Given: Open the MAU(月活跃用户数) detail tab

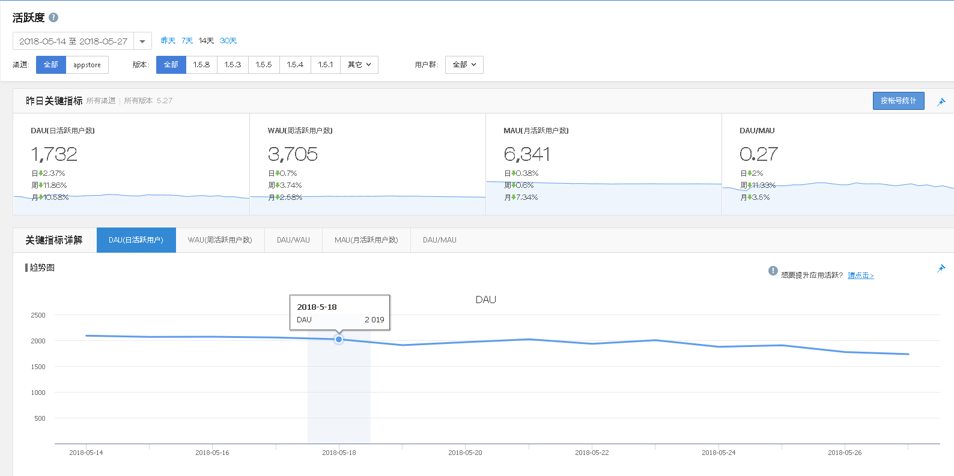Looking at the screenshot, I should point(366,240).
